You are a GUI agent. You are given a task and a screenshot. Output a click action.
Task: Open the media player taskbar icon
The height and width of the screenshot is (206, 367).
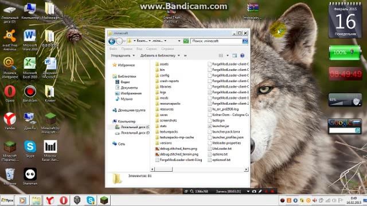coord(23,200)
